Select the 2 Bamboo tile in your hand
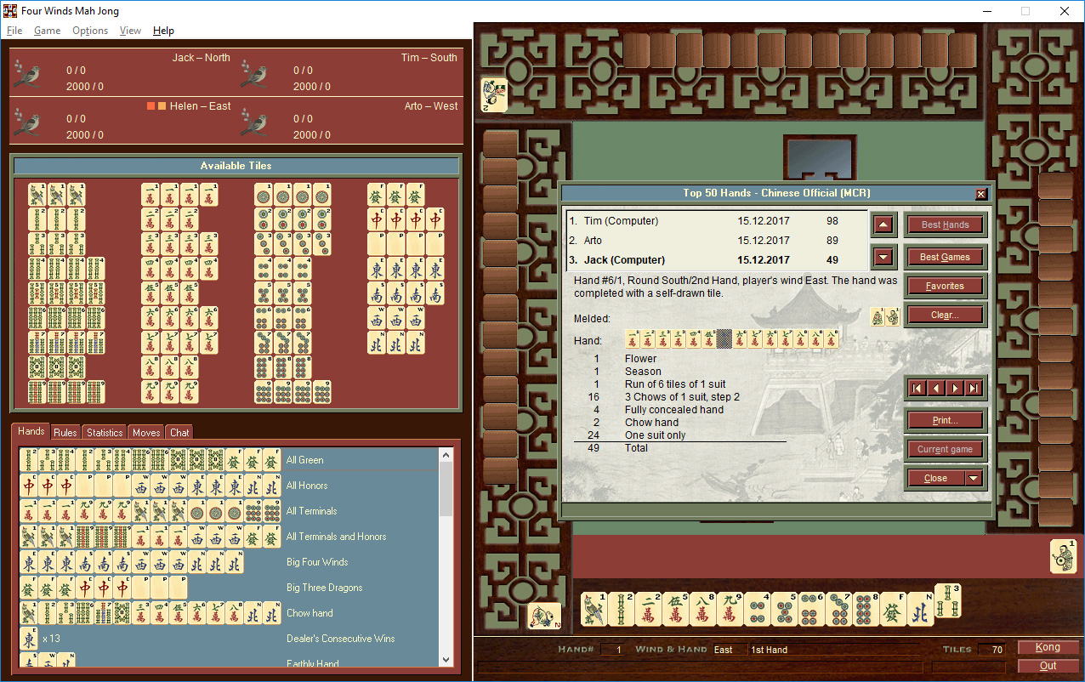This screenshot has width=1085, height=682. pyautogui.click(x=621, y=610)
